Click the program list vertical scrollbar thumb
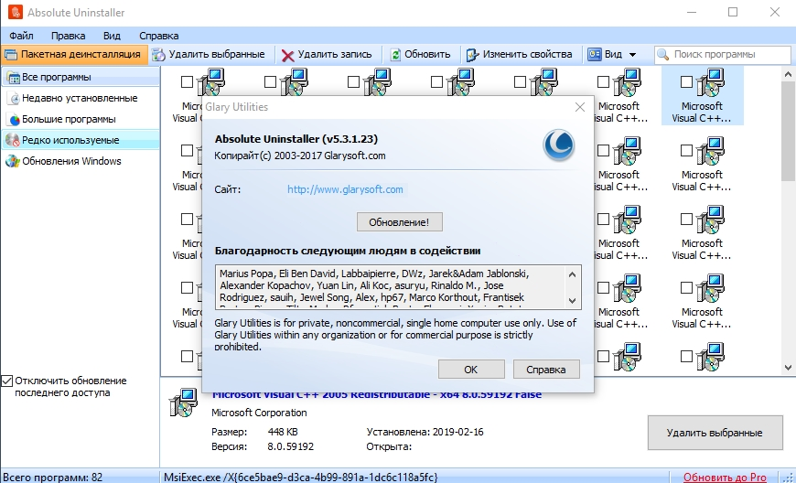The height and width of the screenshot is (483, 796). [x=788, y=131]
